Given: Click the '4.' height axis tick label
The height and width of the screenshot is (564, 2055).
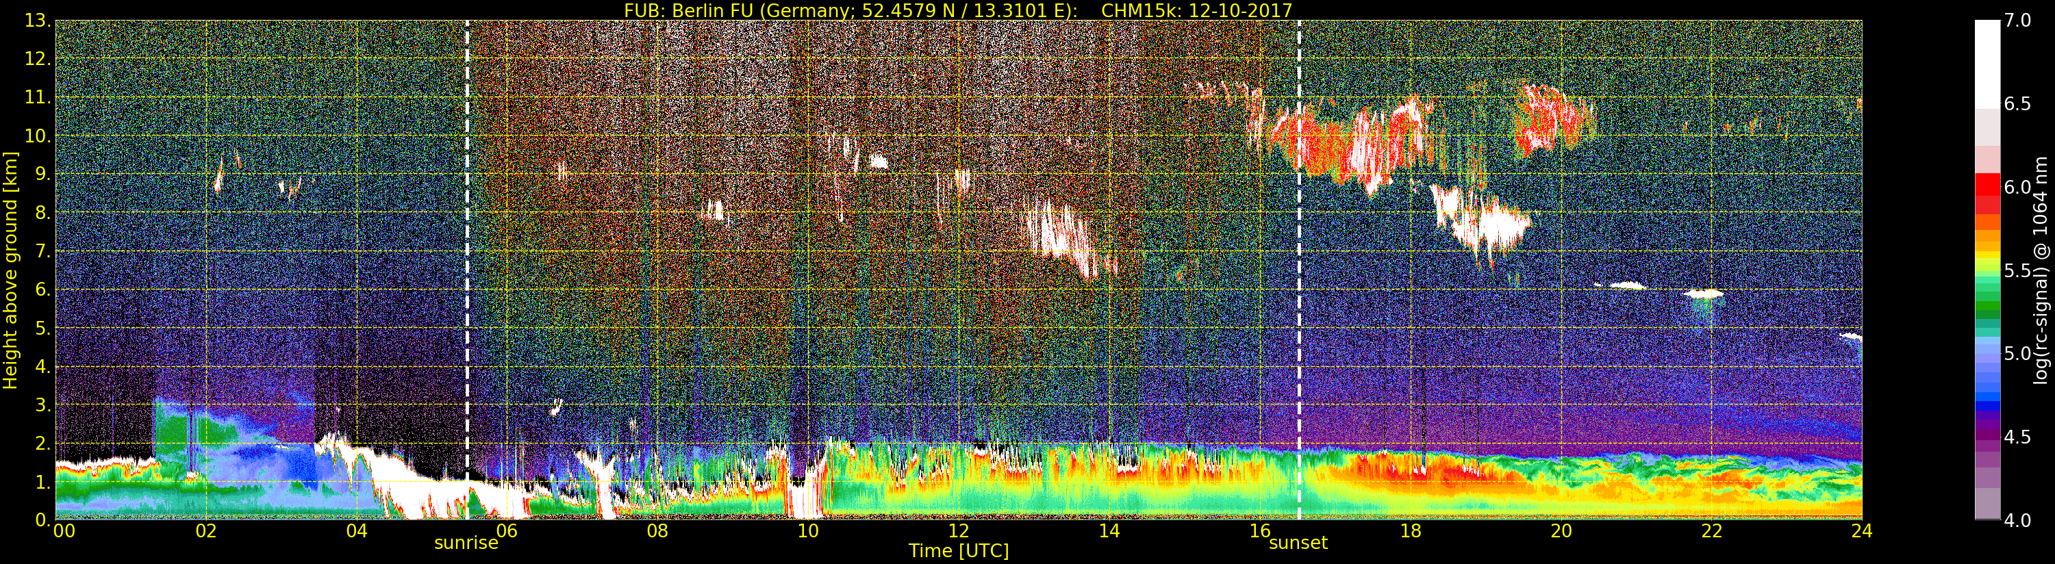Looking at the screenshot, I should click(x=42, y=366).
